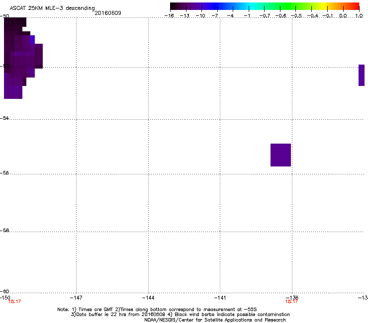Click the purple data strip at right edge

[x=362, y=76]
